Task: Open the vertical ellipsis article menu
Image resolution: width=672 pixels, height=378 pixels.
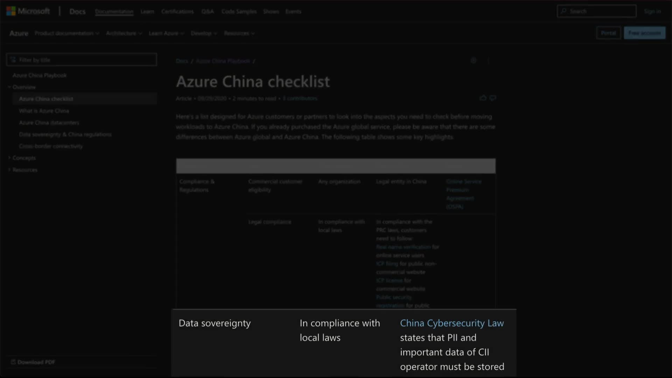Action: pyautogui.click(x=488, y=61)
